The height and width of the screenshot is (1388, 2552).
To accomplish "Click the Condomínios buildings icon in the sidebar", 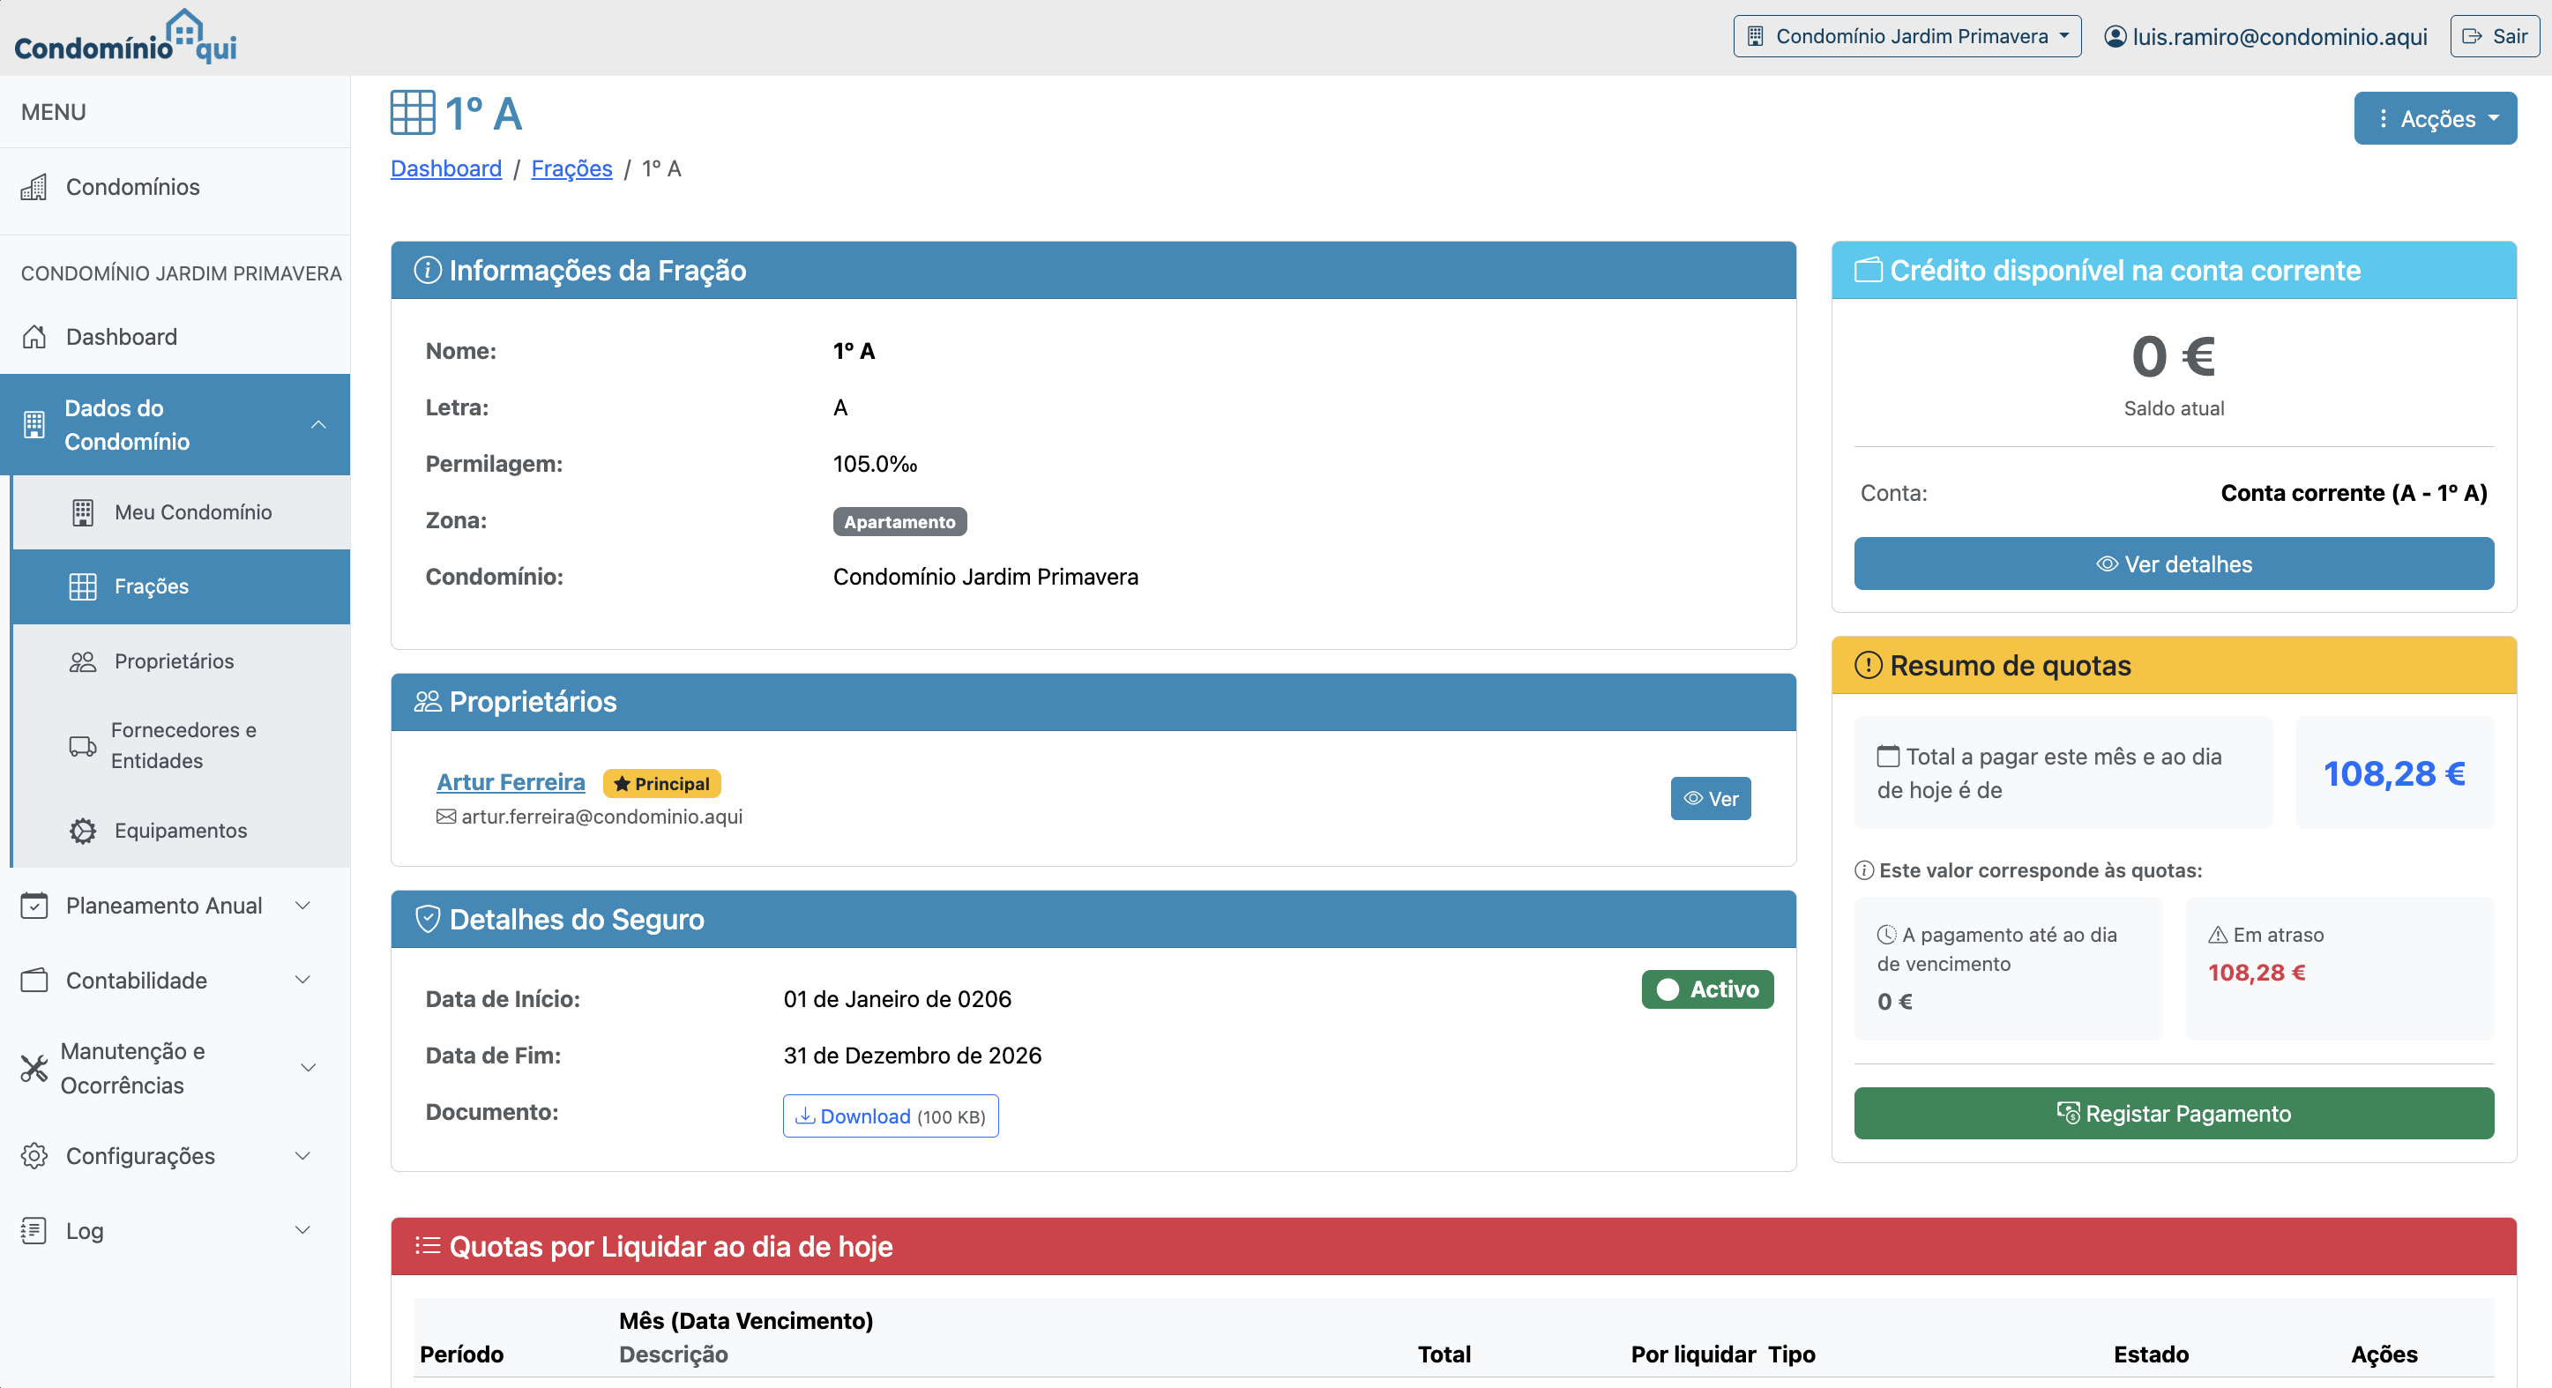I will tap(34, 187).
